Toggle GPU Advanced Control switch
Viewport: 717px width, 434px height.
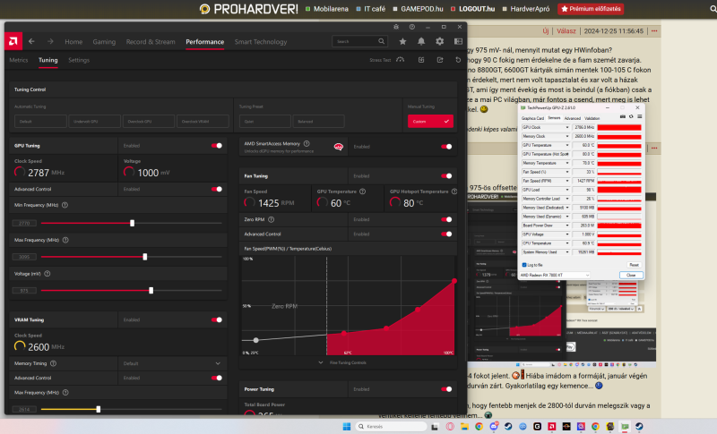click(217, 189)
